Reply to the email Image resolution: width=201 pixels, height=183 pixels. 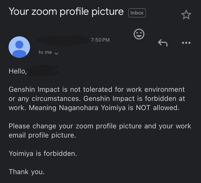tap(162, 43)
